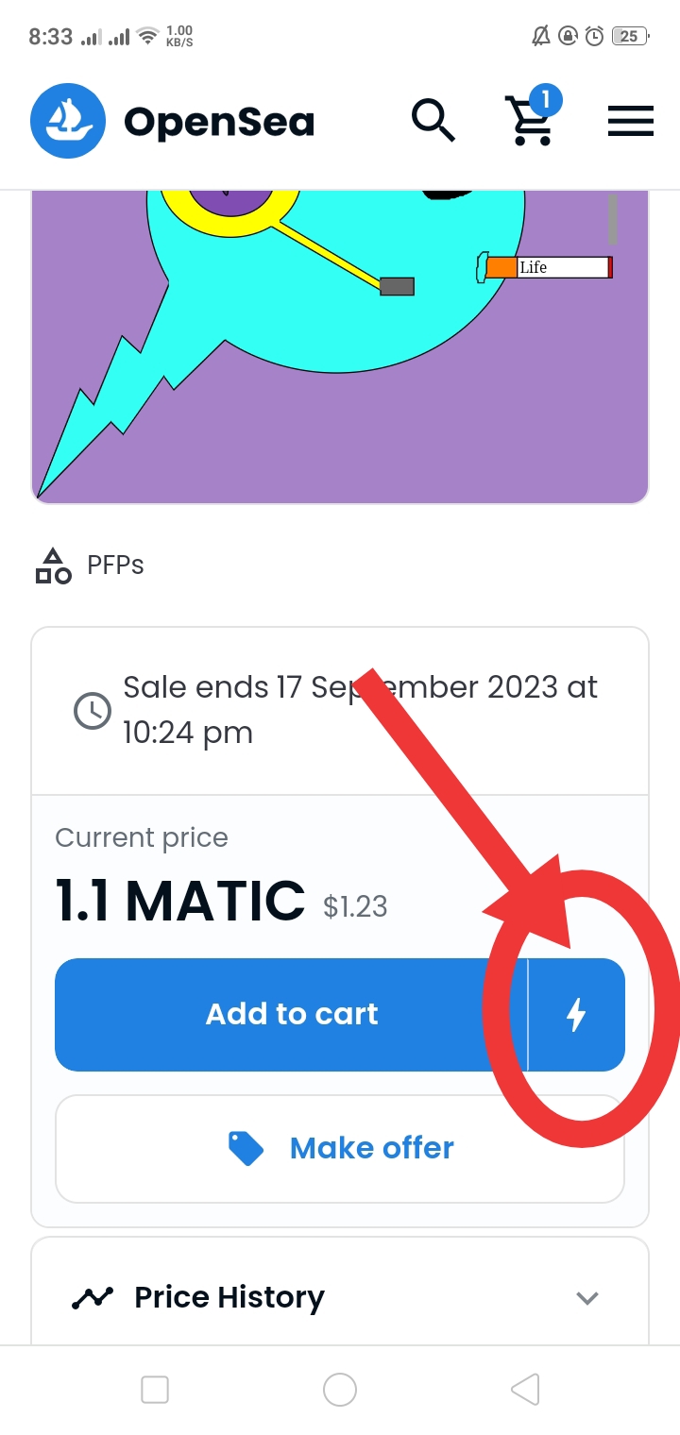Click the grey scrollbar on the image
This screenshot has width=680, height=1435.
[613, 219]
